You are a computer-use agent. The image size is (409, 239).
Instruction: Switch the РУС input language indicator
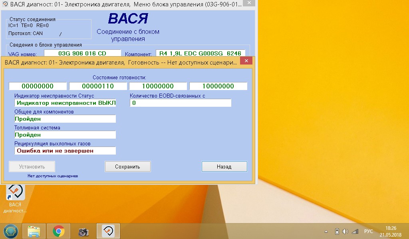click(x=368, y=231)
